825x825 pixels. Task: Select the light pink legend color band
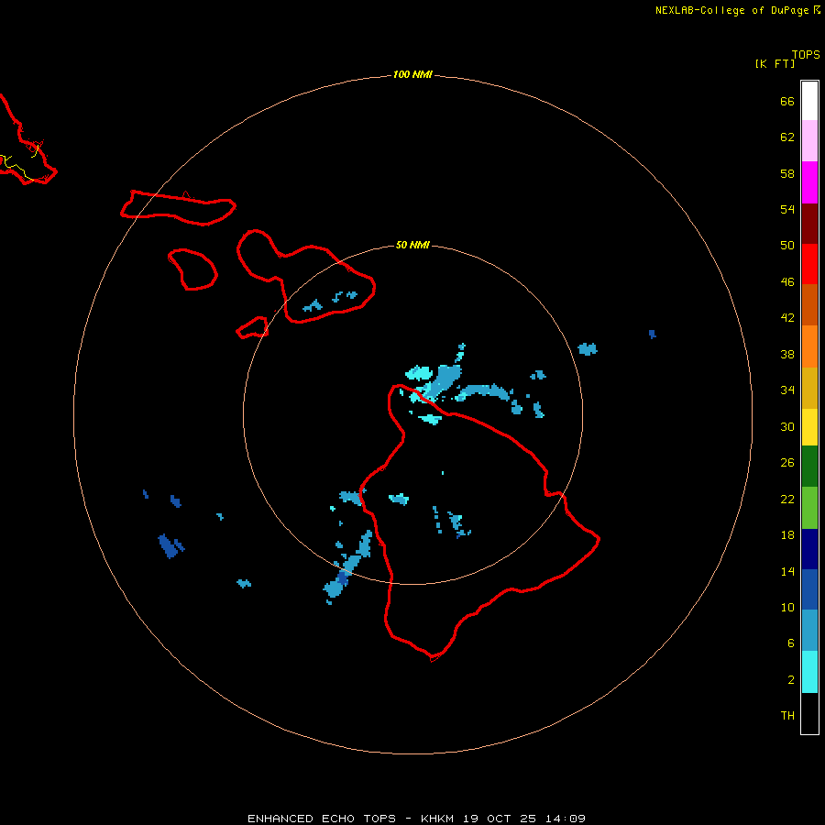(809, 141)
